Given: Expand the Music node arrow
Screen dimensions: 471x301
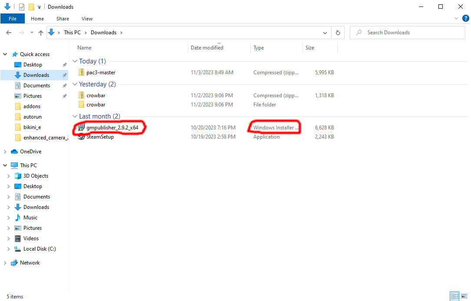Looking at the screenshot, I should click(x=8, y=218).
